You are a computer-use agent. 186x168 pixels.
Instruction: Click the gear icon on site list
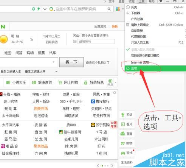[115, 93]
